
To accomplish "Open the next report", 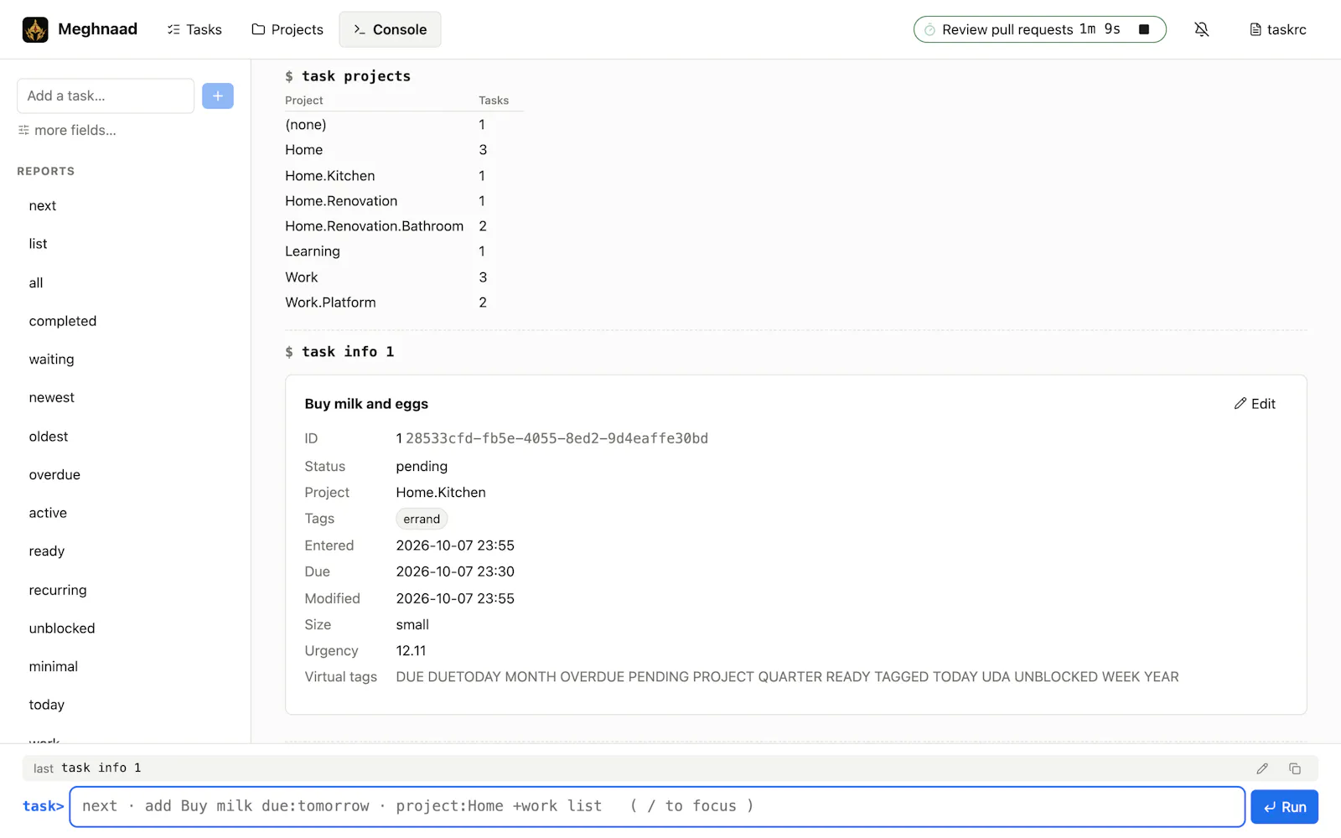I will coord(43,205).
